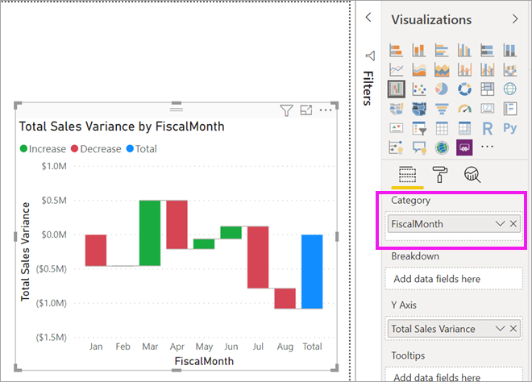Open Total Sales Variance field dropdown
Viewport: 532px width, 382px height.
(x=500, y=328)
